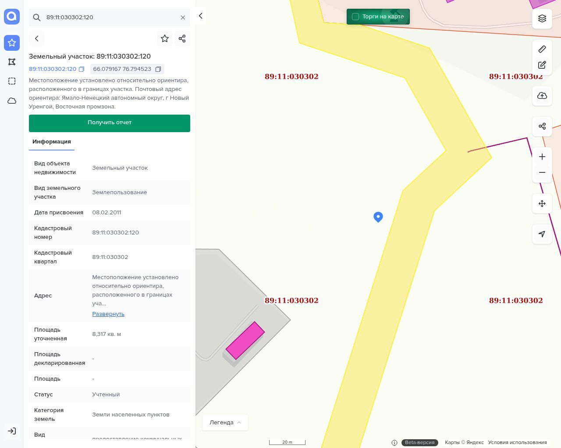Click the cadastral number search field
This screenshot has height=448, width=561.
[110, 17]
